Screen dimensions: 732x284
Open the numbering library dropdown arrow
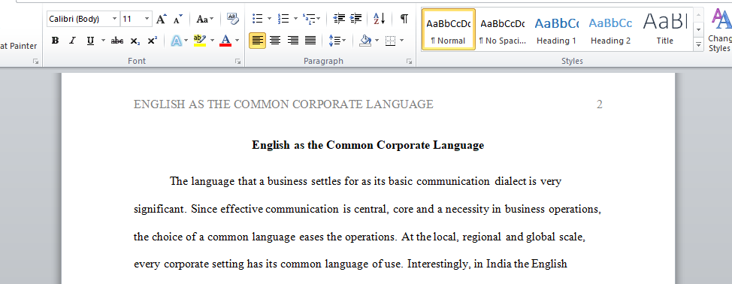click(295, 19)
